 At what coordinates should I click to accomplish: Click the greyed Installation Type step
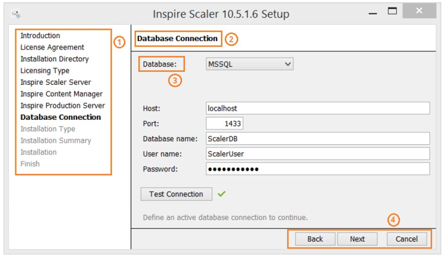[x=47, y=129]
